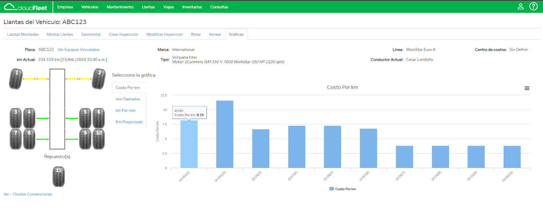Click the Ver Equipos Vinculados link
The height and width of the screenshot is (213, 543).
click(x=78, y=50)
